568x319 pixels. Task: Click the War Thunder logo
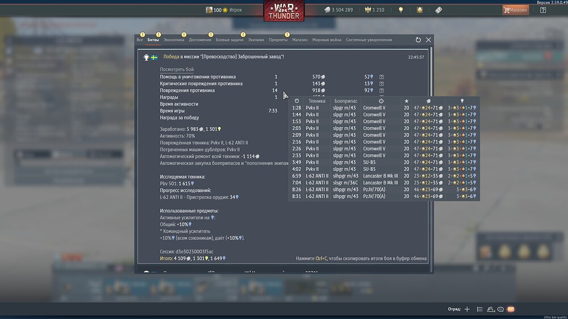[284, 11]
